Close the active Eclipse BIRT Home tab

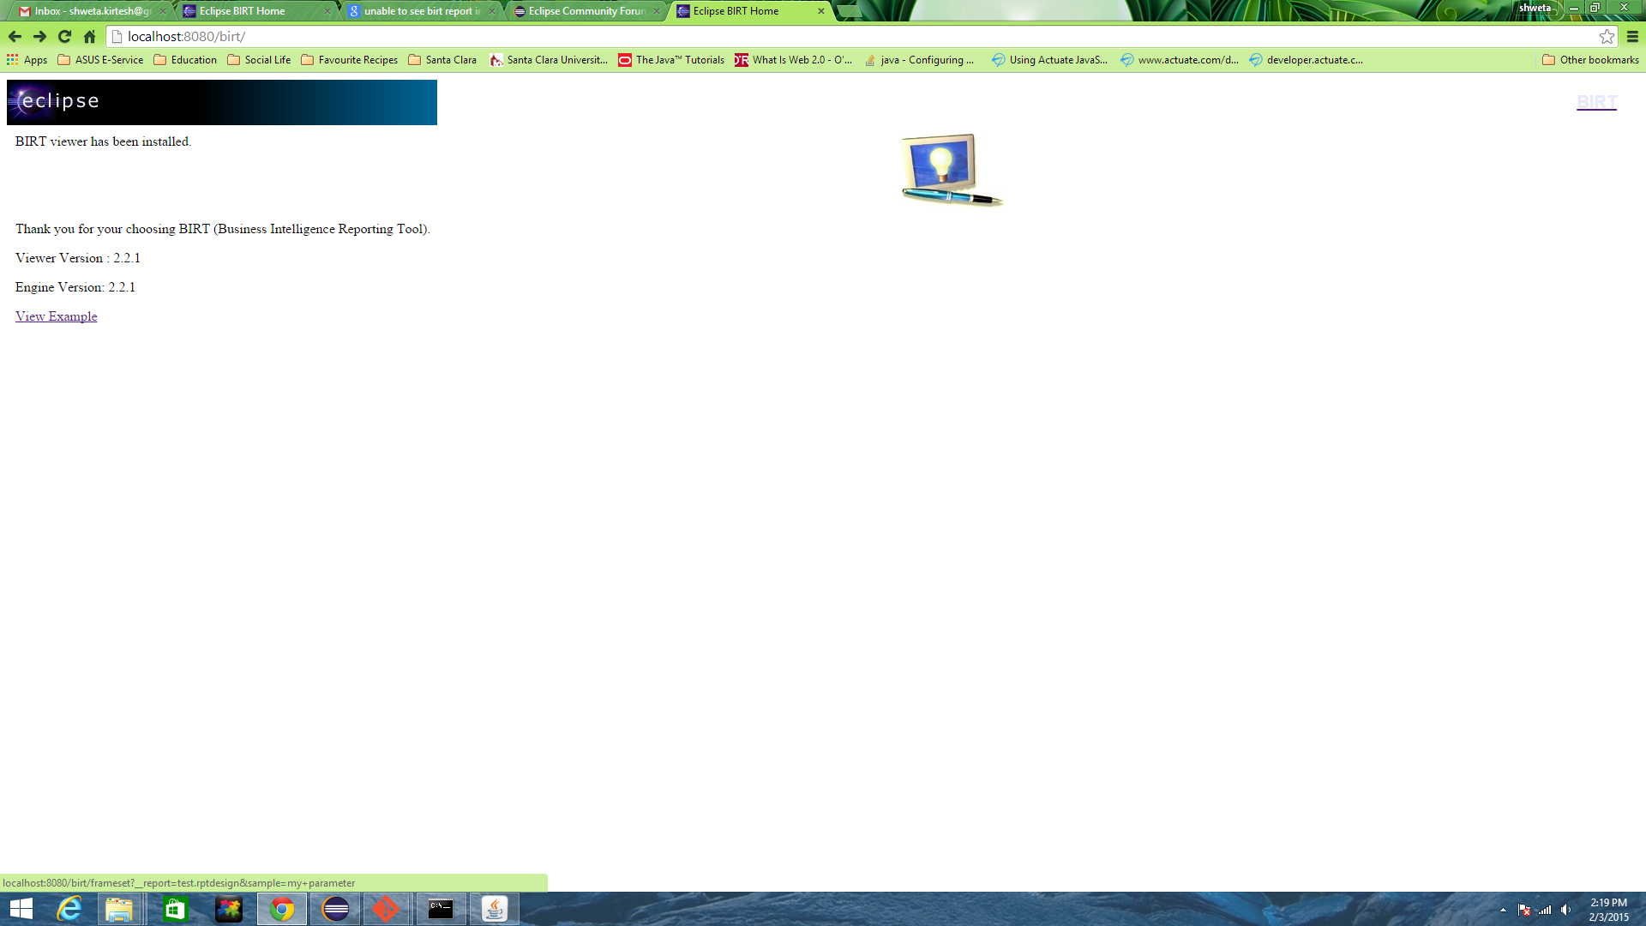[821, 11]
